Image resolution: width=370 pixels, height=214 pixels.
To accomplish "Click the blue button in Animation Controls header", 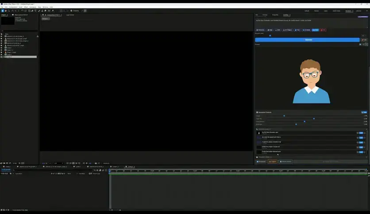I will 364,112.
